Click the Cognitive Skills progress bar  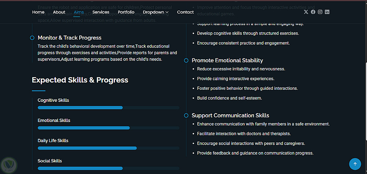click(x=108, y=108)
